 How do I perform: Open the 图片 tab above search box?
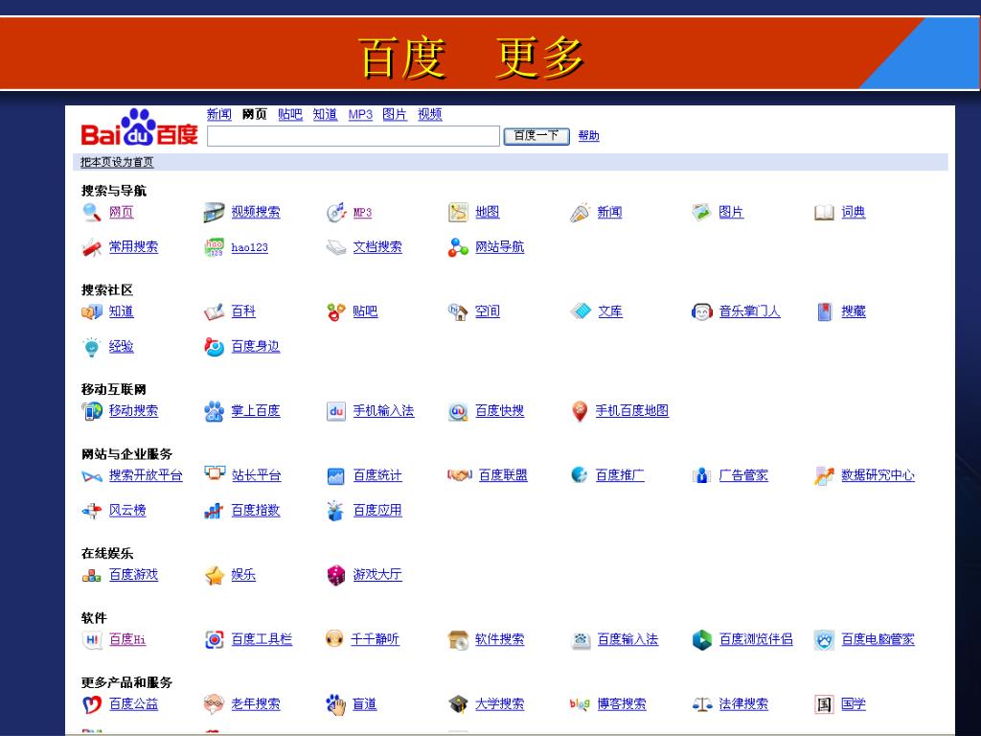(x=394, y=115)
